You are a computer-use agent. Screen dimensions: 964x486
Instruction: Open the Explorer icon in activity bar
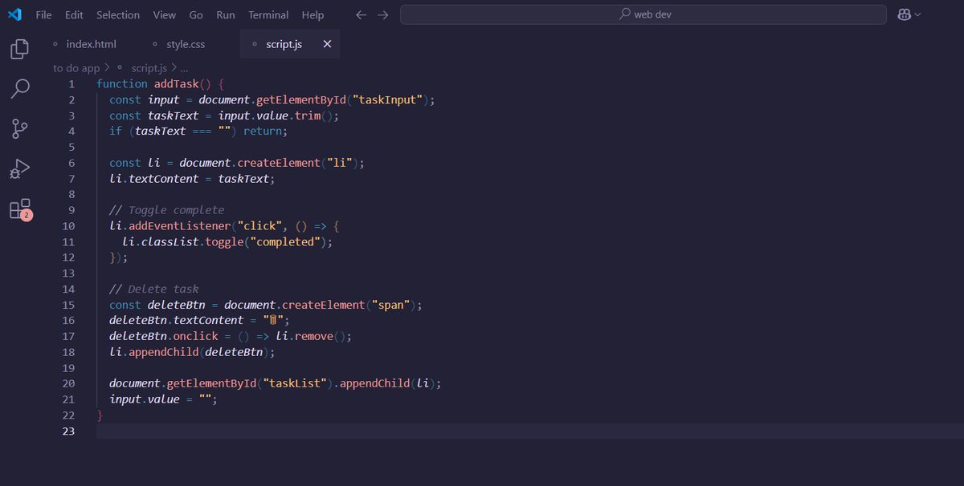click(18, 48)
